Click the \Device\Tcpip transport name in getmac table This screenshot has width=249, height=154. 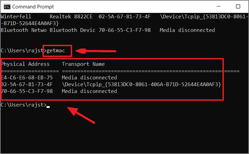click(x=141, y=84)
